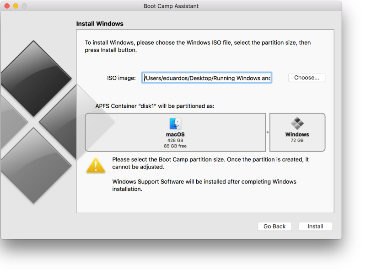Image resolution: width=366 pixels, height=274 pixels.
Task: Click the Install Windows heading
Action: (100, 24)
